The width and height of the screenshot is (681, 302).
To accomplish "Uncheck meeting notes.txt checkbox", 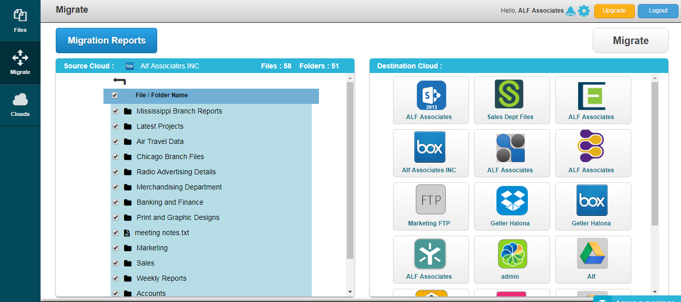I will pos(116,233).
